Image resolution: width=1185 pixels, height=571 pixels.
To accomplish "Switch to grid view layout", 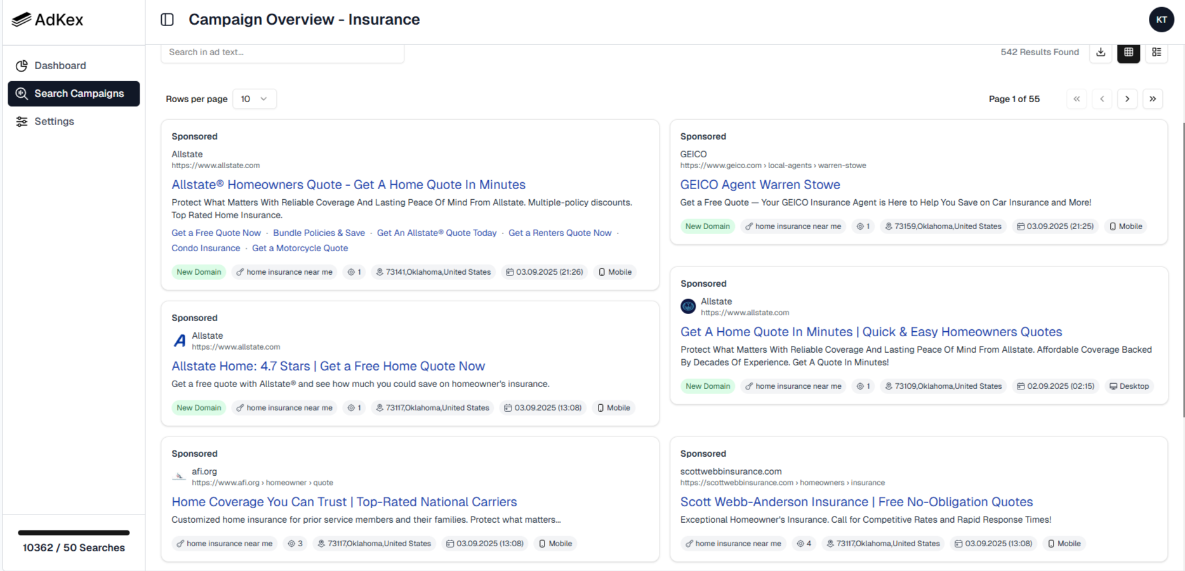I will tap(1129, 53).
